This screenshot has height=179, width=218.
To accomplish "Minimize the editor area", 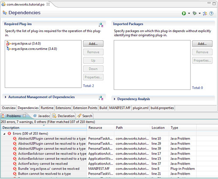I will coord(209,3).
